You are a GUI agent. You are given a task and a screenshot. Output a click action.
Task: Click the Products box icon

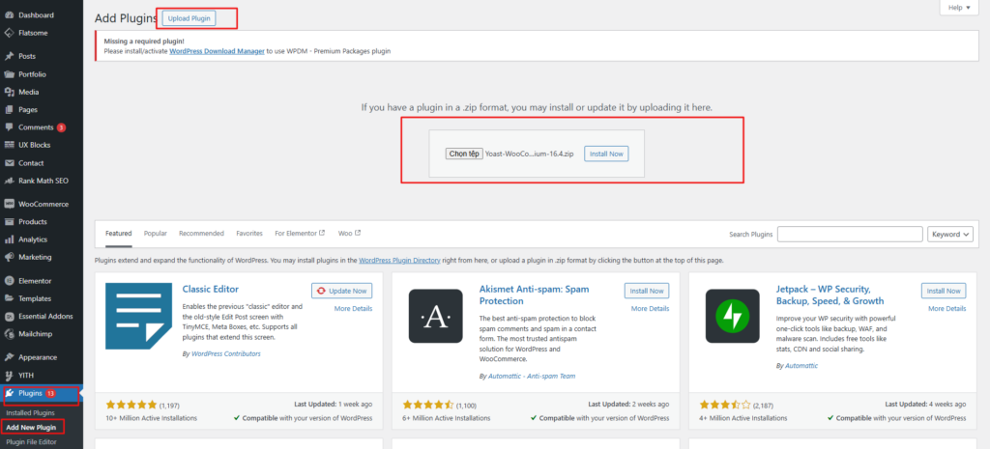coord(9,222)
